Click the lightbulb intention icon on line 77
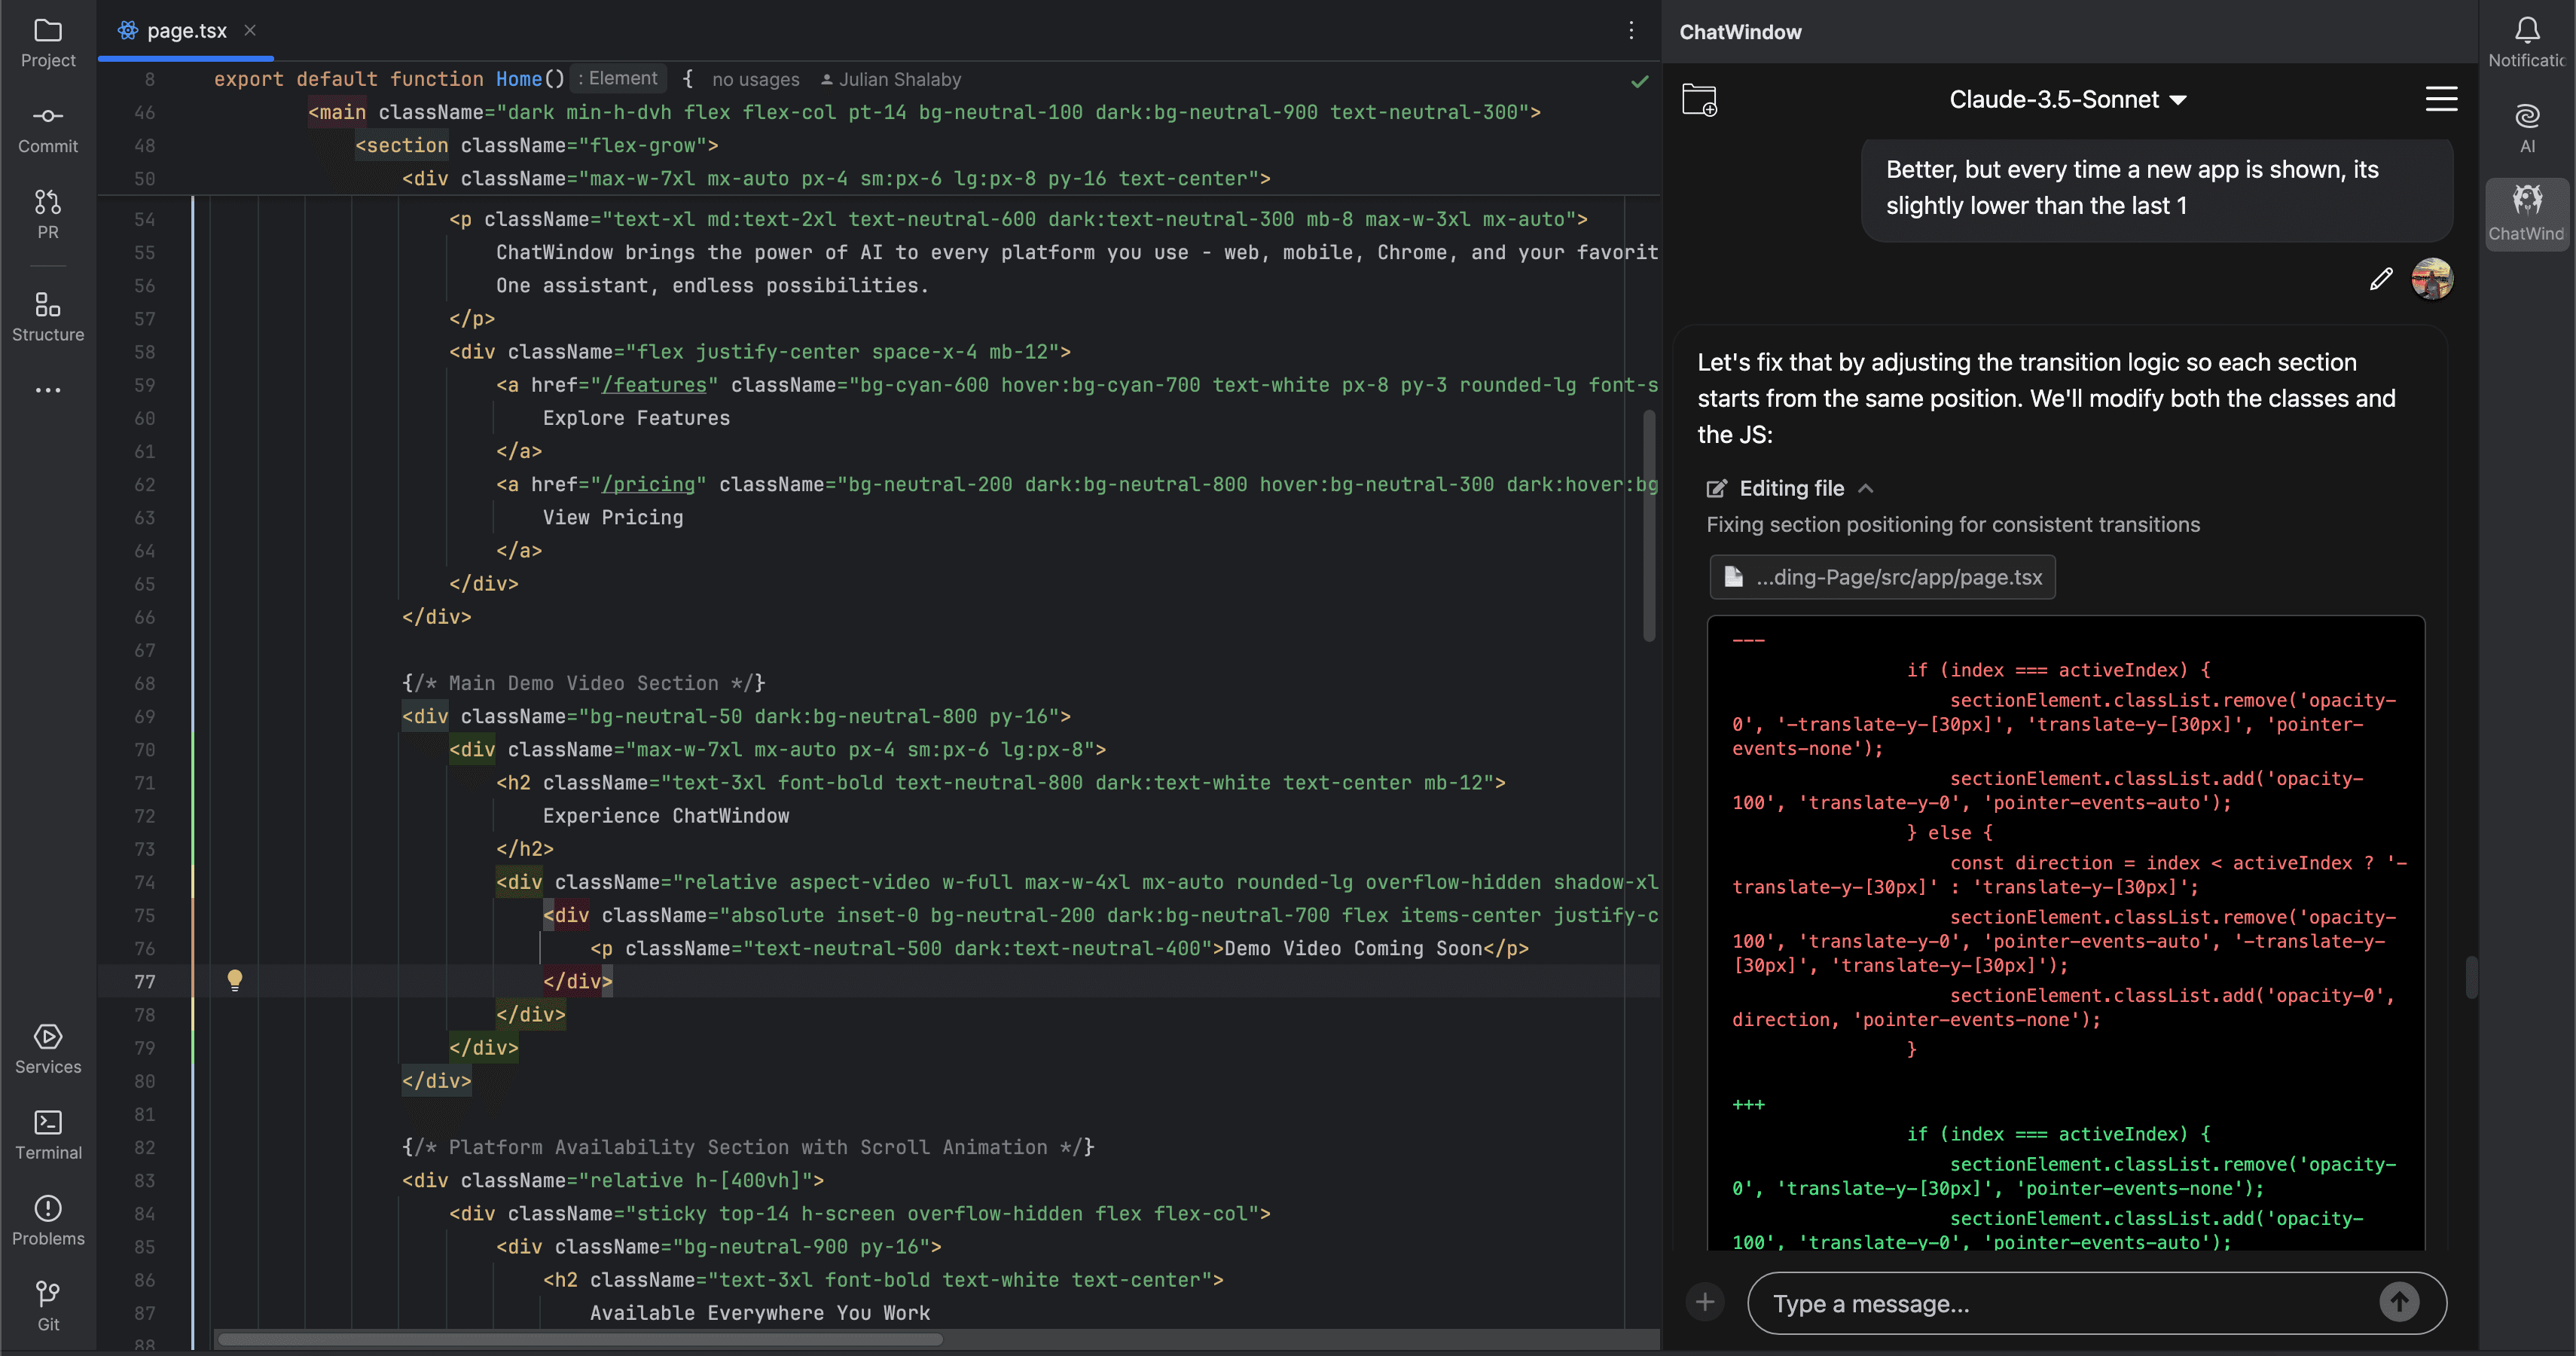 236,981
